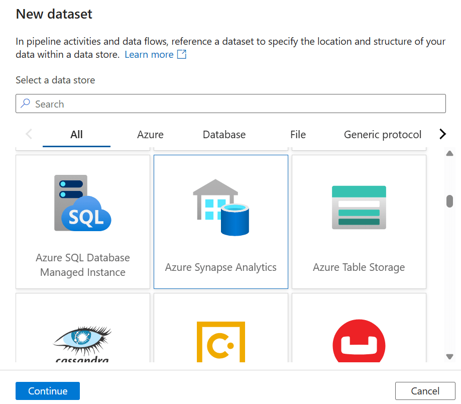Pick the Azure Table Storage icon
This screenshot has width=461, height=404.
tap(359, 207)
